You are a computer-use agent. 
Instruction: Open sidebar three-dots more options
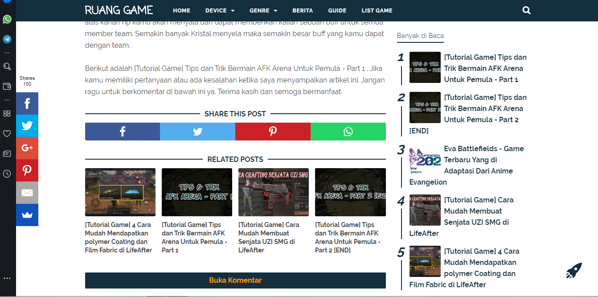(7, 278)
